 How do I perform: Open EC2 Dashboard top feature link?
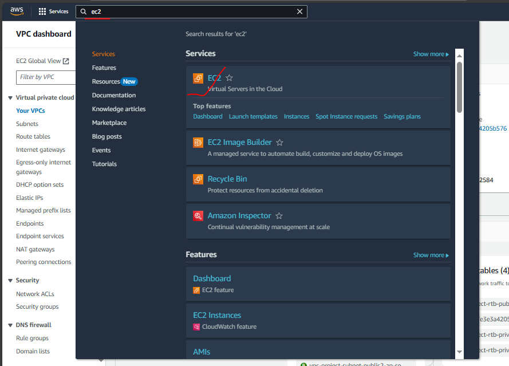pyautogui.click(x=208, y=117)
